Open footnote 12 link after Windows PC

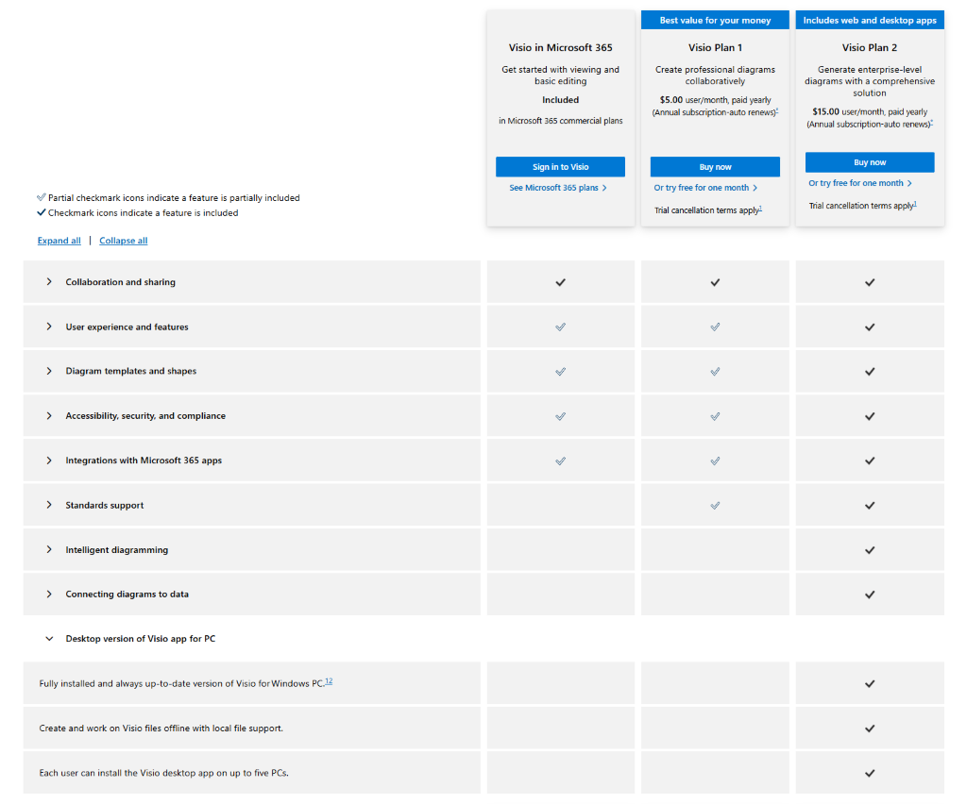coord(329,681)
